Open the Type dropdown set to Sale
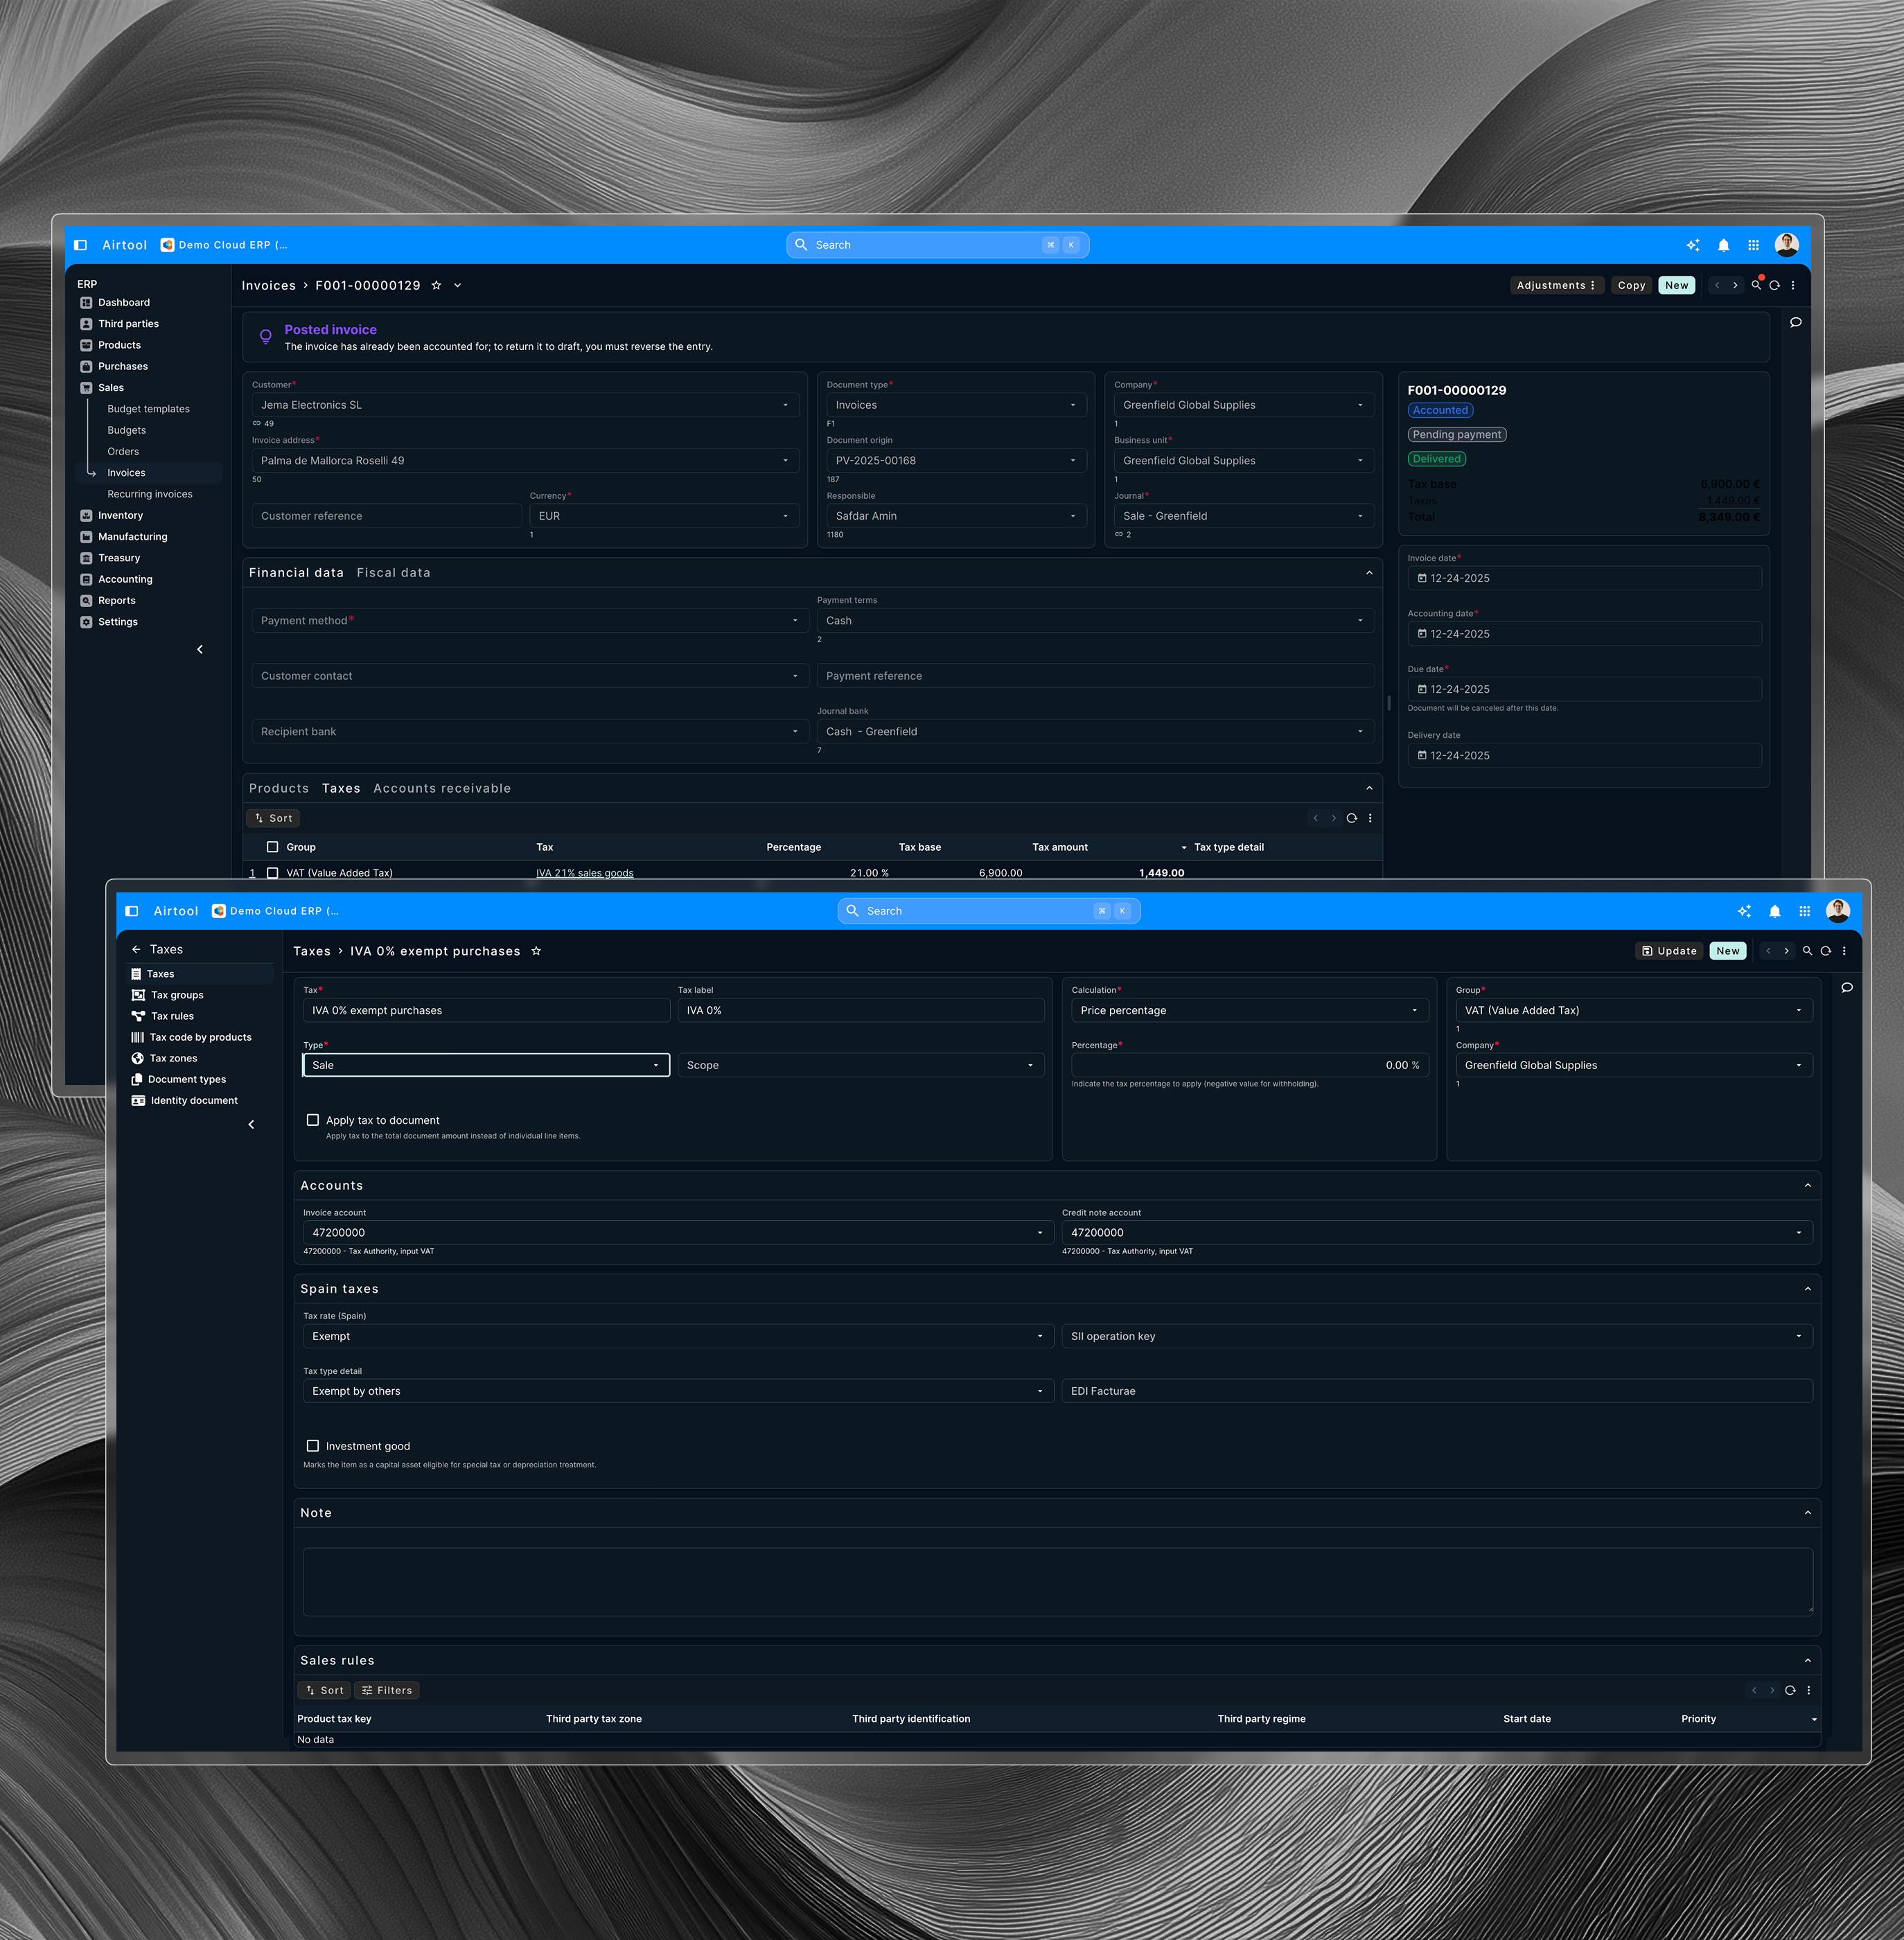The width and height of the screenshot is (1904, 1940). pyautogui.click(x=486, y=1065)
